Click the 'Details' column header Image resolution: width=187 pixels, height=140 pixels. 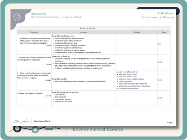point(137,32)
